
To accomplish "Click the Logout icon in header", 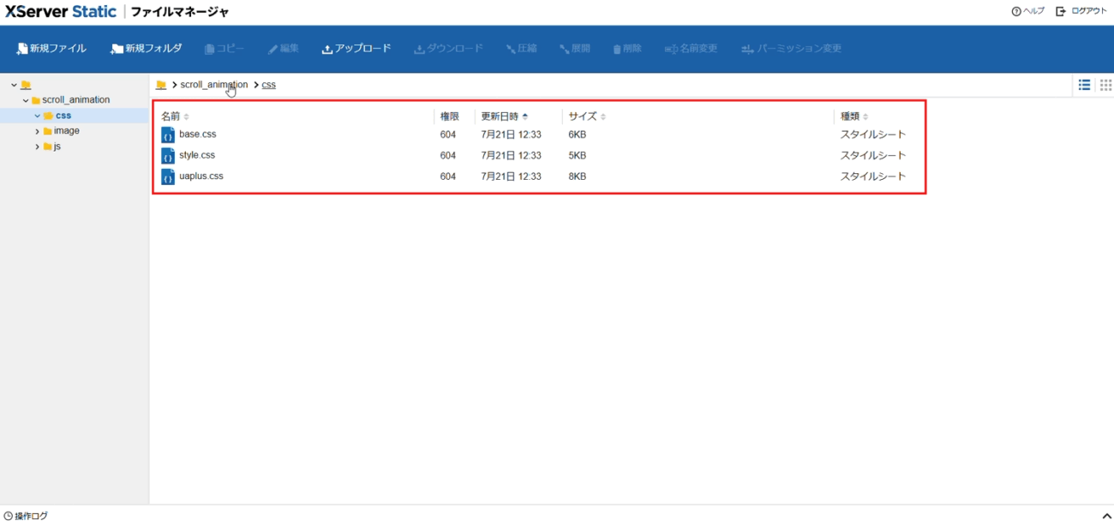I will (1061, 11).
